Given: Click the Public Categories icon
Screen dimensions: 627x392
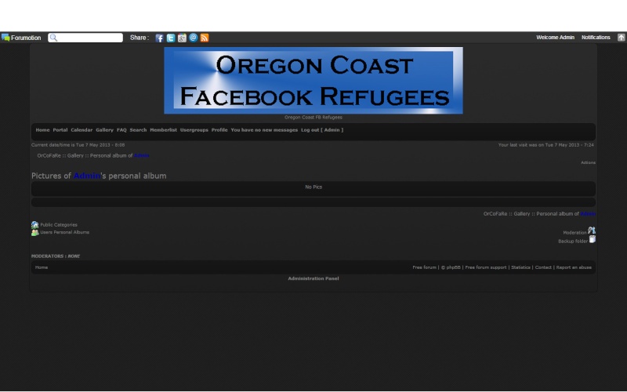Looking at the screenshot, I should pyautogui.click(x=34, y=225).
